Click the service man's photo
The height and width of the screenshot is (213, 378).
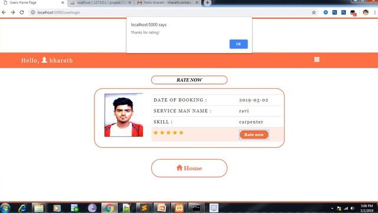(123, 115)
